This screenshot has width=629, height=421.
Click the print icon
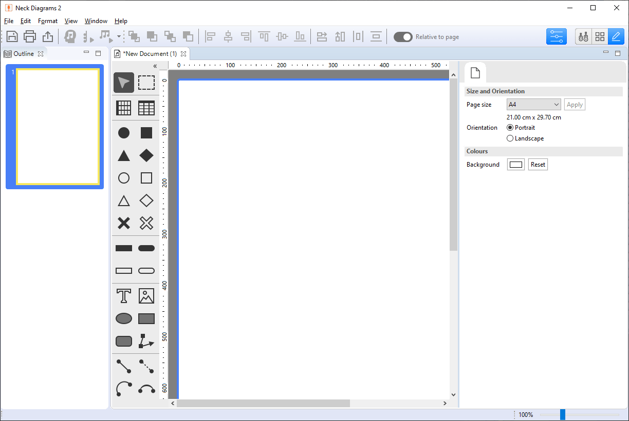click(29, 36)
